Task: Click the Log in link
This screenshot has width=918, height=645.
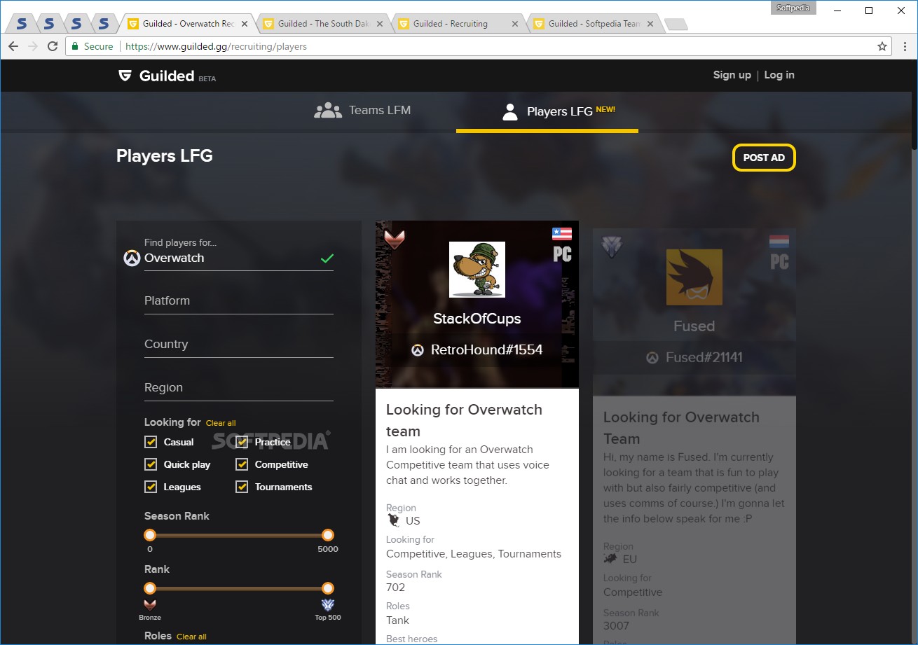Action: (779, 75)
